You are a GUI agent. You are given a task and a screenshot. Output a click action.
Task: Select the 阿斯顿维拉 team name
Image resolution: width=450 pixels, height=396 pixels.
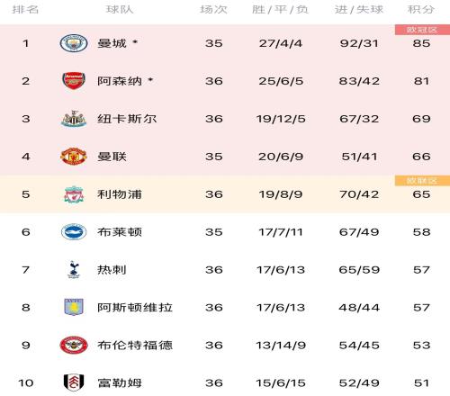tap(135, 307)
